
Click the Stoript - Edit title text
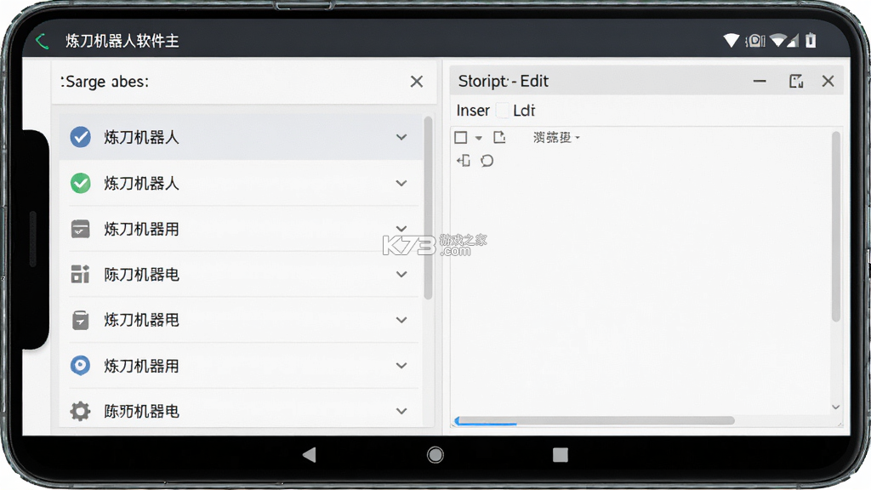(x=504, y=81)
